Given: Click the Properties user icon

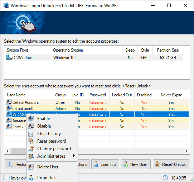Looking at the screenshot, I should point(31,178).
